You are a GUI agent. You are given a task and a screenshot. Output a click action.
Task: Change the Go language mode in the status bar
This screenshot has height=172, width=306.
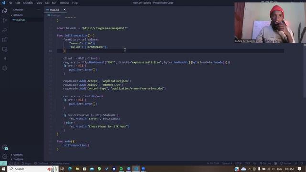(255, 163)
